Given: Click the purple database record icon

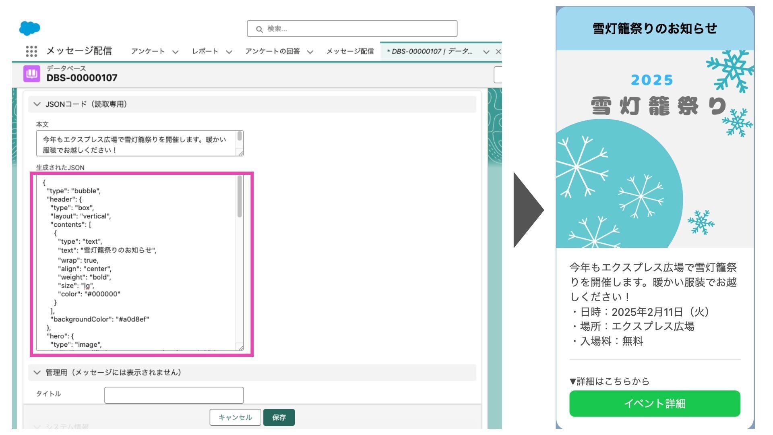Looking at the screenshot, I should (32, 74).
